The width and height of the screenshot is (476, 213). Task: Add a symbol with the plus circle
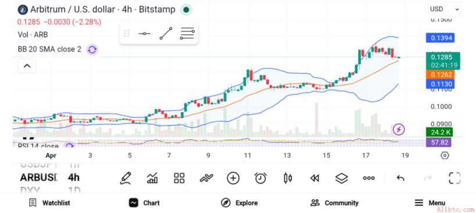pyautogui.click(x=233, y=178)
